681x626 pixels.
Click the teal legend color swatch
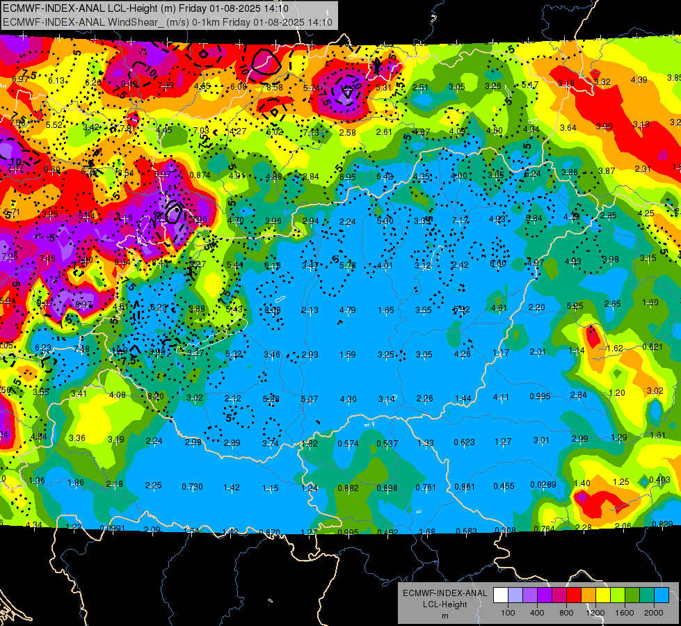pyautogui.click(x=647, y=595)
